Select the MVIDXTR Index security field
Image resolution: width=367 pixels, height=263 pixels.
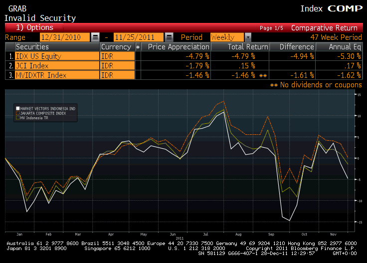coord(56,75)
